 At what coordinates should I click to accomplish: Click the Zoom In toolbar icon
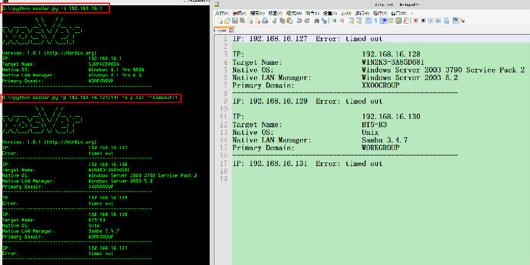pyautogui.click(x=333, y=21)
